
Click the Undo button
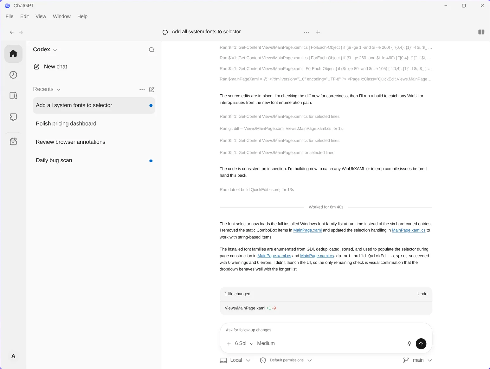(422, 294)
